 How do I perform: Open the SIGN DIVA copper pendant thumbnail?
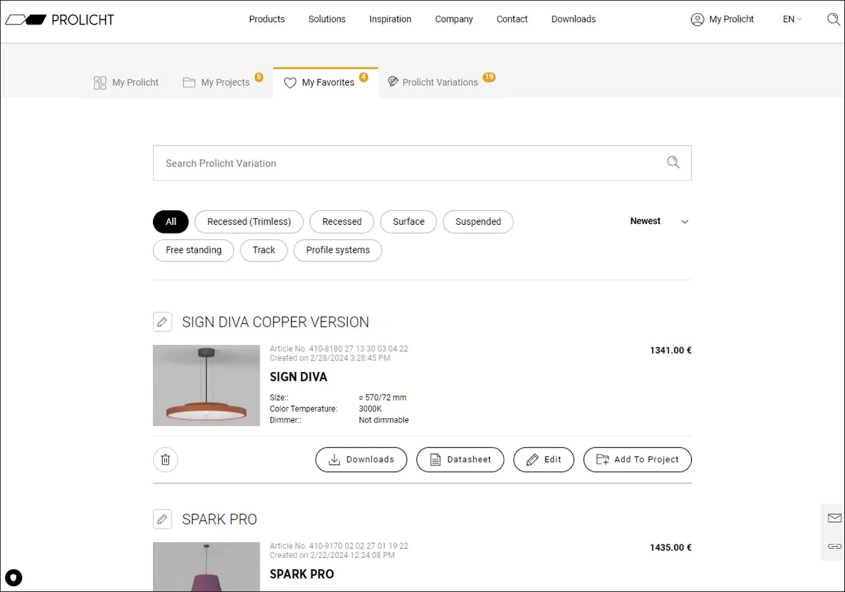point(206,385)
